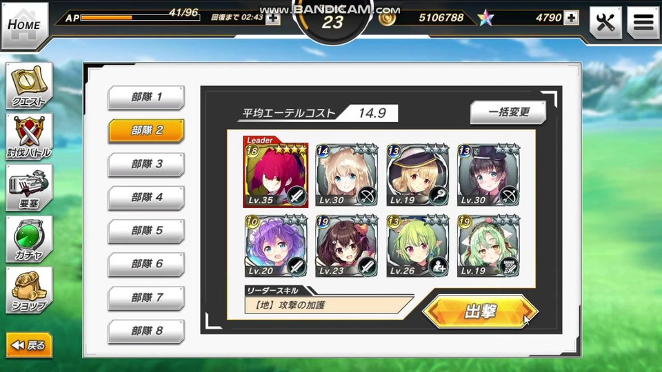Screen dimensions: 662x372
Task: Select the purple-haired Lv.20 character
Action: [276, 246]
